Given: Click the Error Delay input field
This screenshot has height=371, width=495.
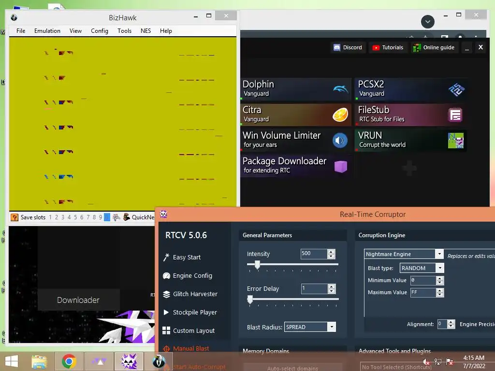Looking at the screenshot, I should [314, 289].
